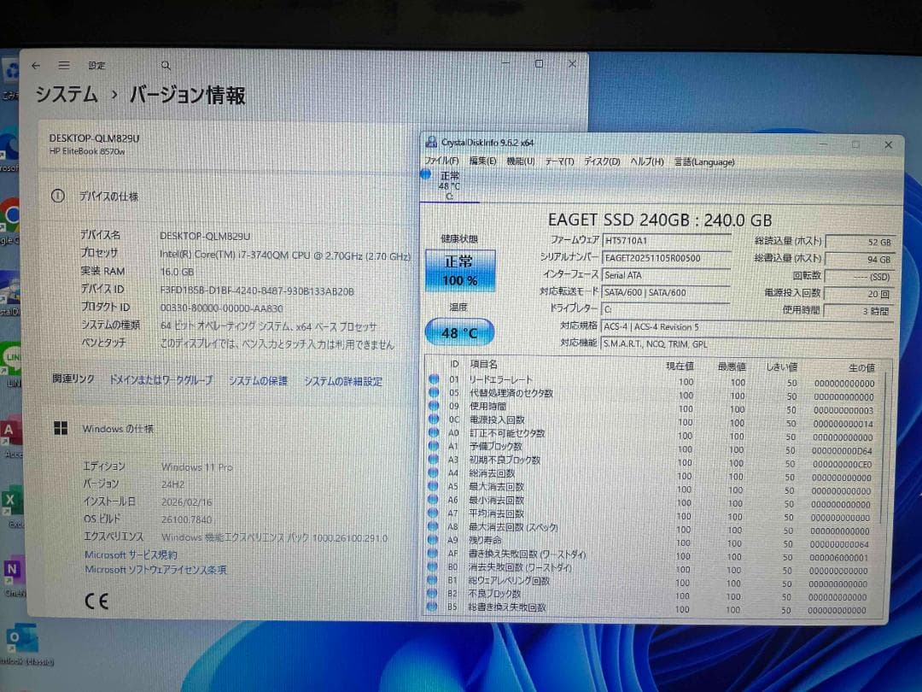Image resolution: width=922 pixels, height=692 pixels.
Task: Click the firmware field HT5710A1
Action: [666, 240]
